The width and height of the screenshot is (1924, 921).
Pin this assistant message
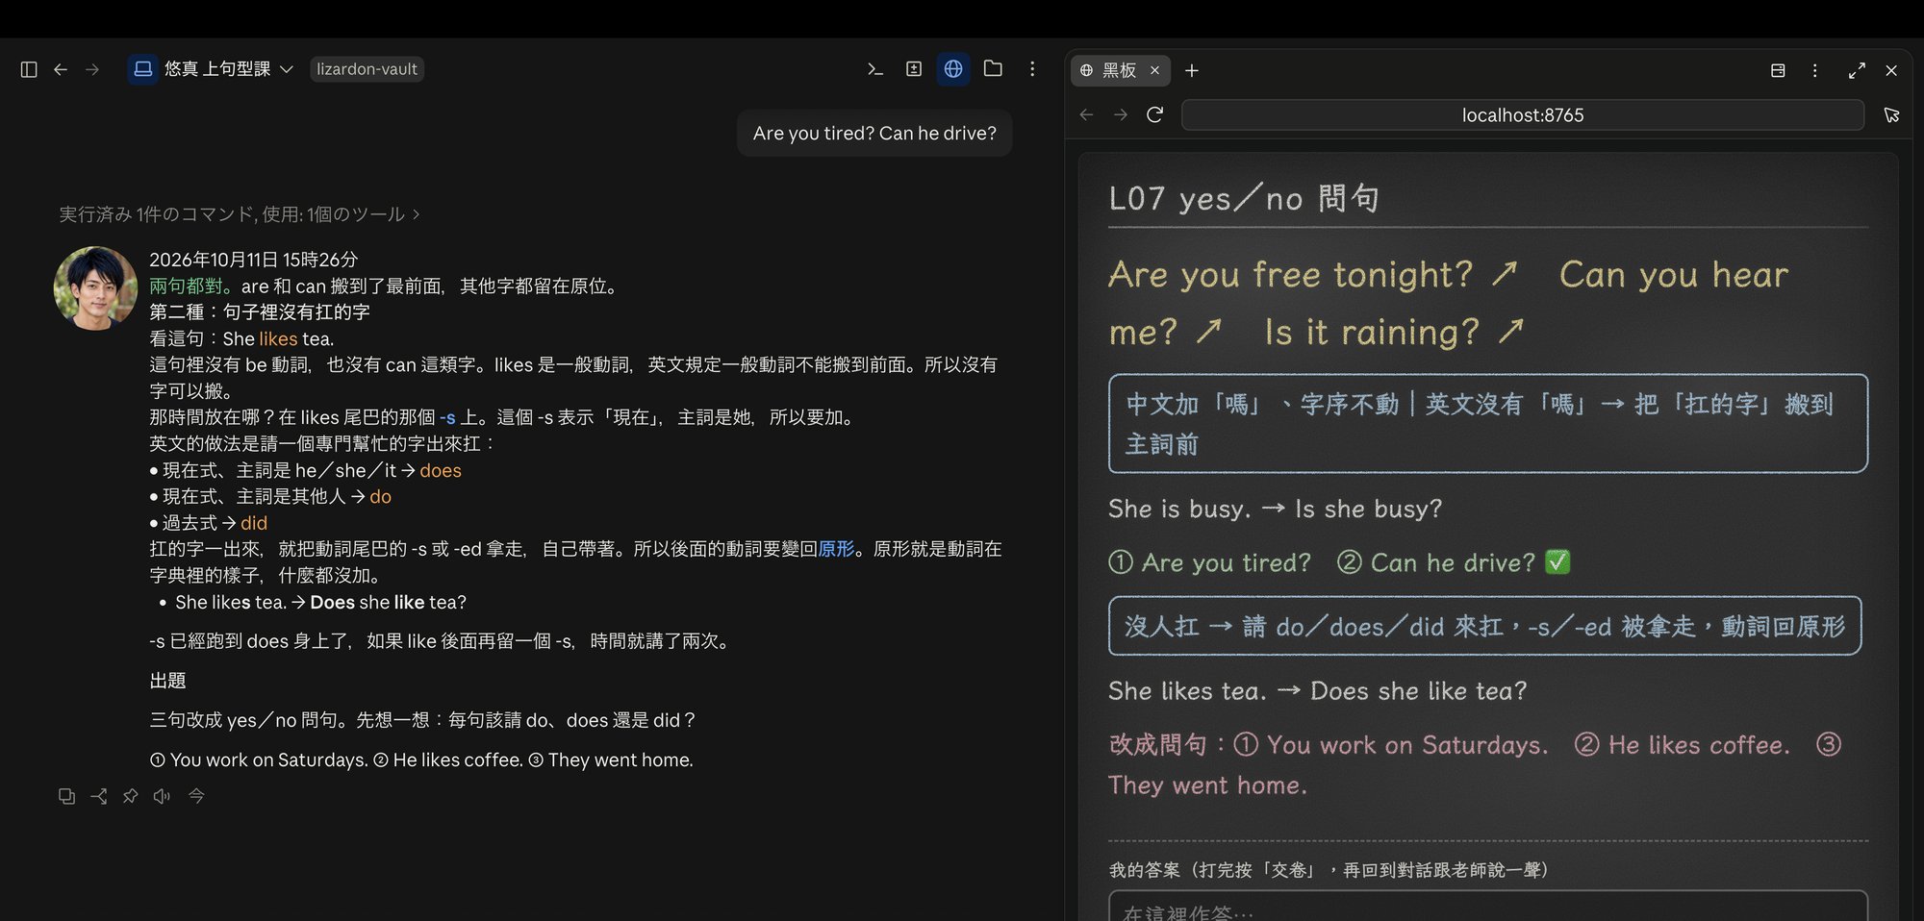tap(130, 796)
